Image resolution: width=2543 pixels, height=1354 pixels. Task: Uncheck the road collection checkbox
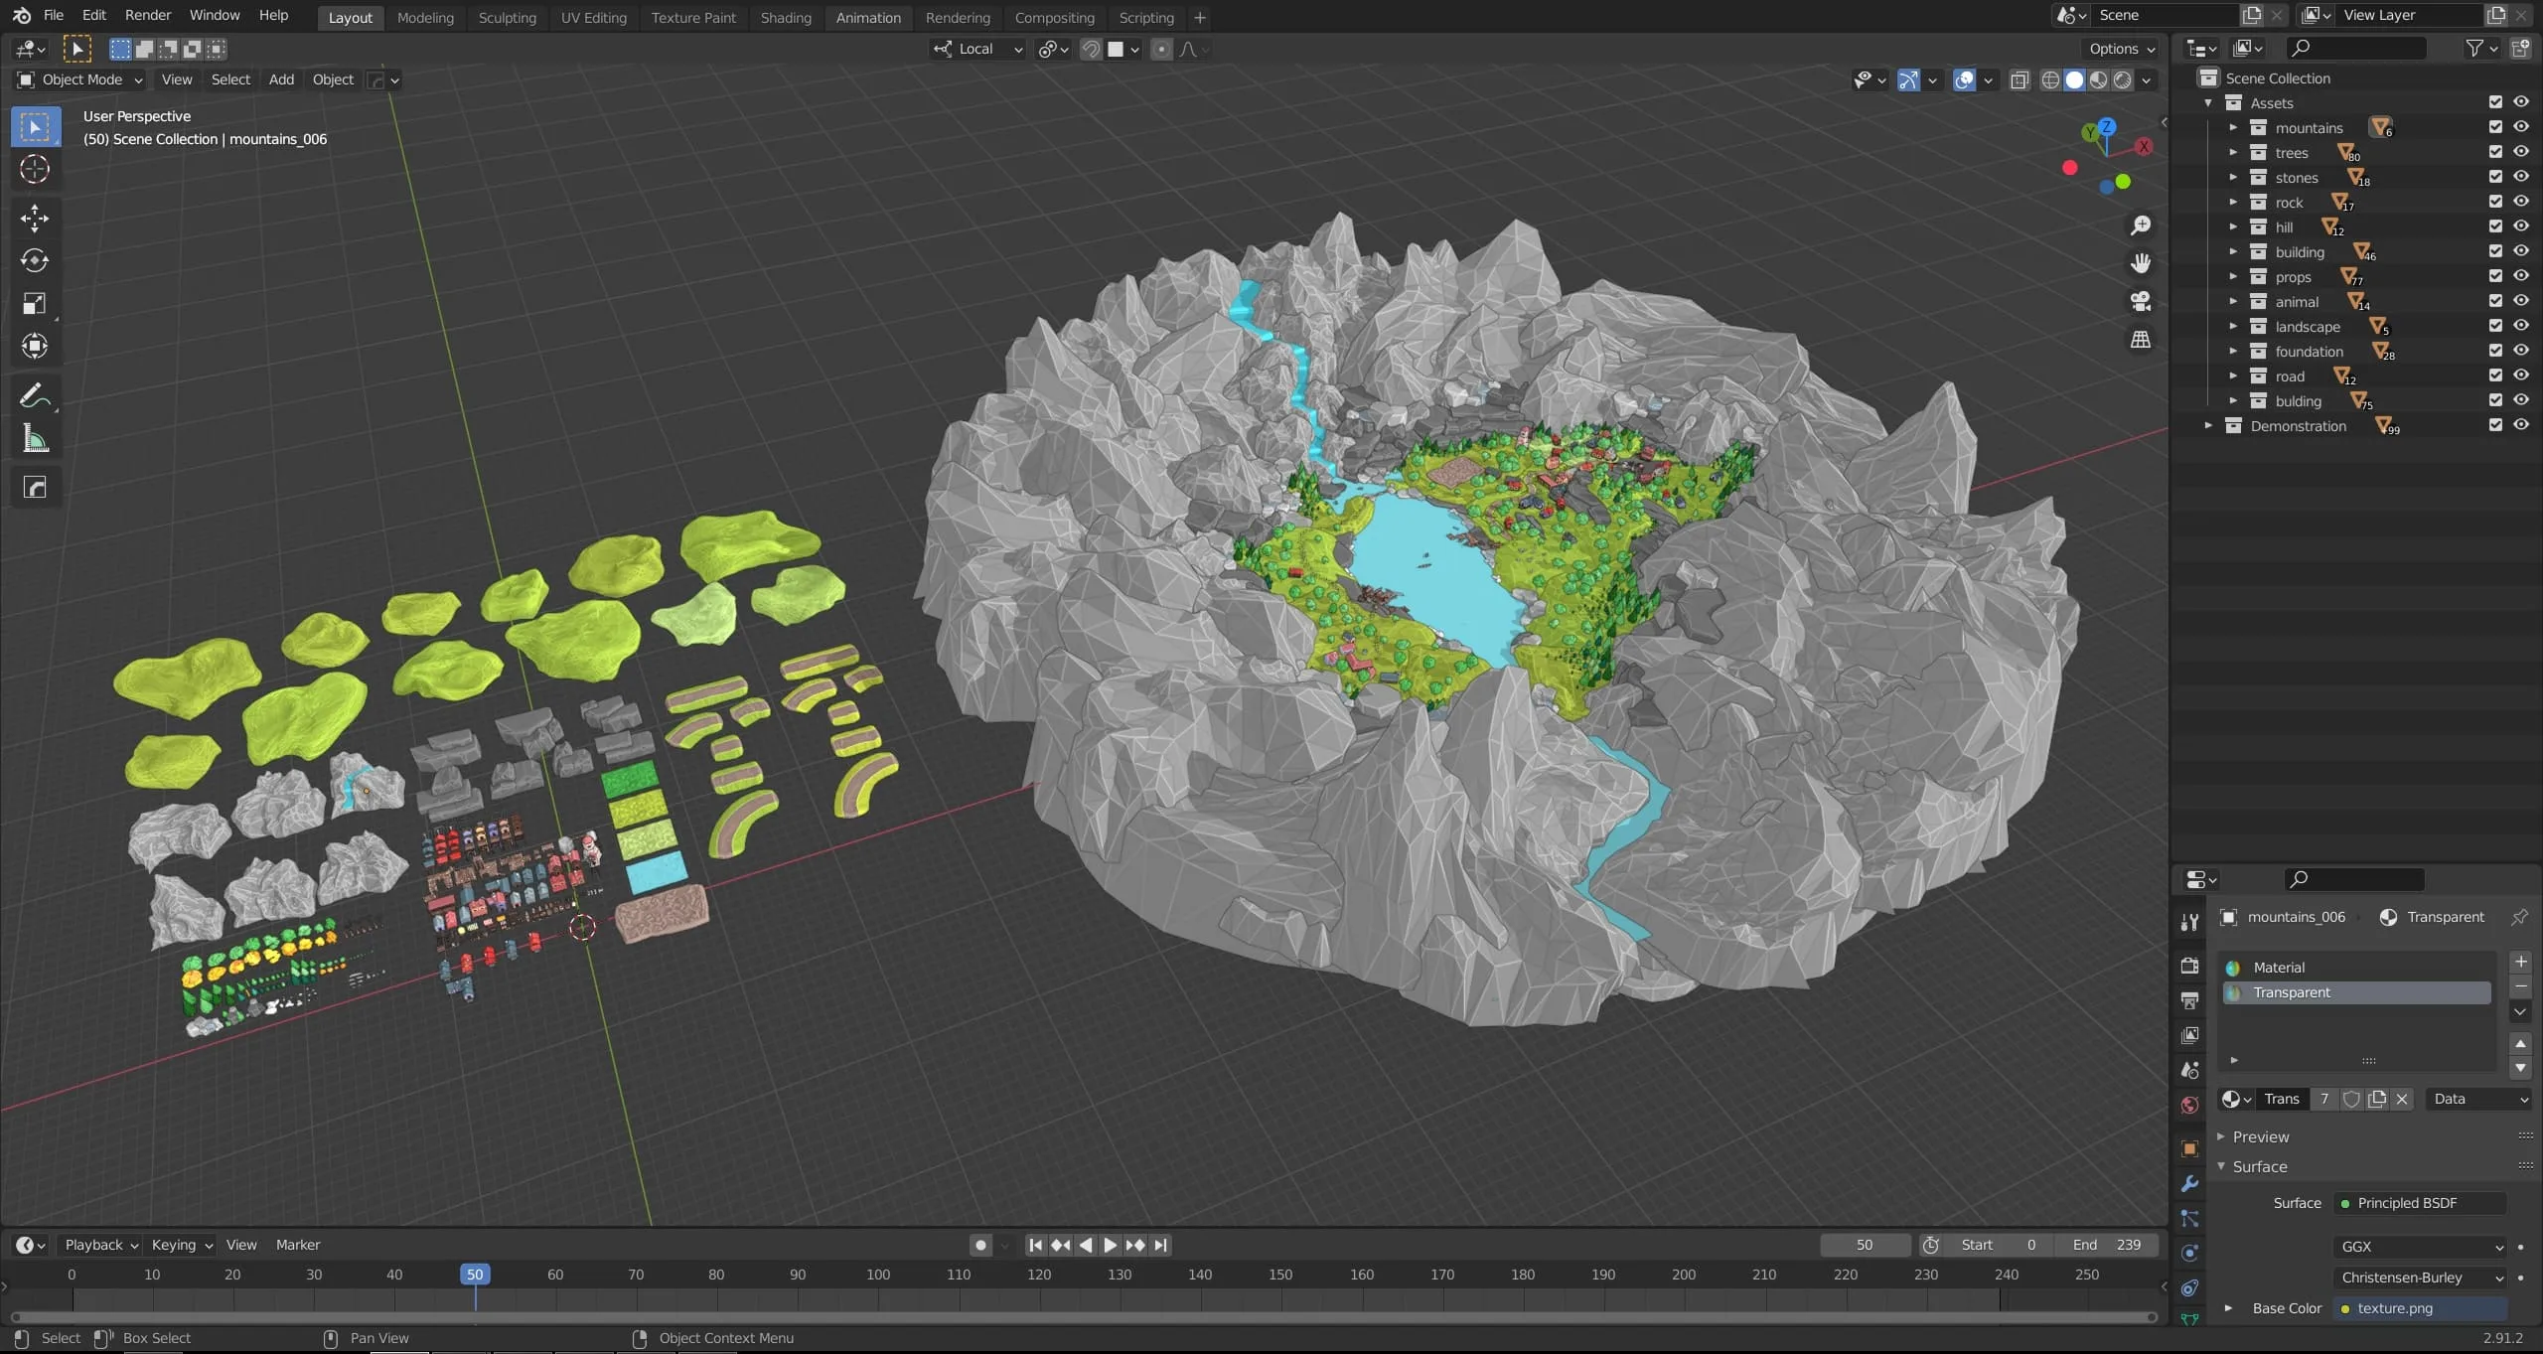[x=2495, y=376]
